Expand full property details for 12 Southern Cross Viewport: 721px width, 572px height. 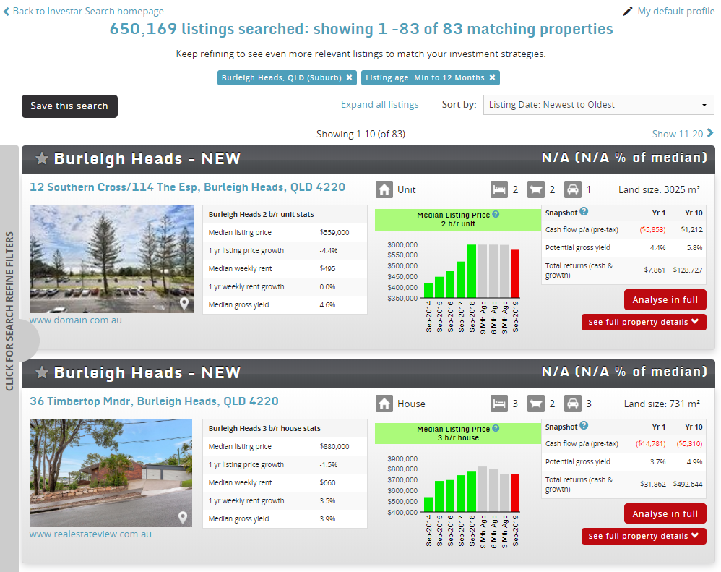click(644, 322)
